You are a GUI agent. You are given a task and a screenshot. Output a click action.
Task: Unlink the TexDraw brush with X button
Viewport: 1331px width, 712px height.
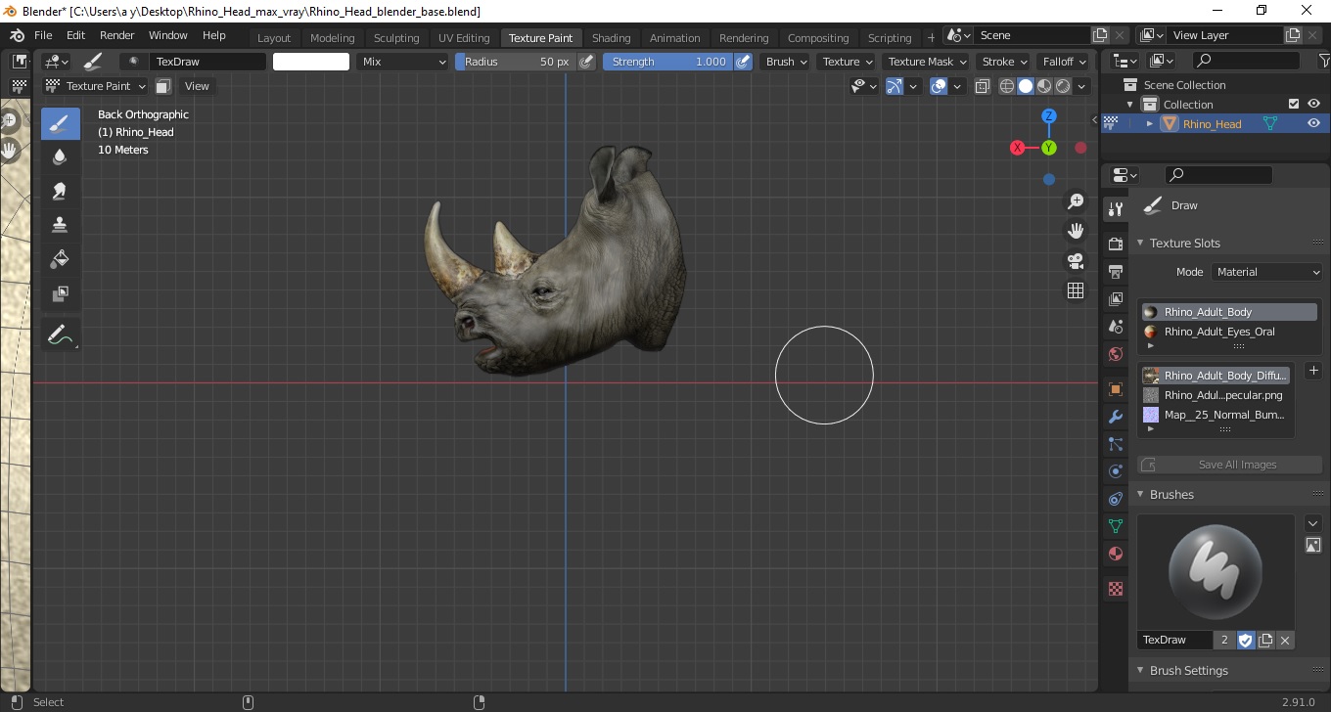[x=1285, y=640]
